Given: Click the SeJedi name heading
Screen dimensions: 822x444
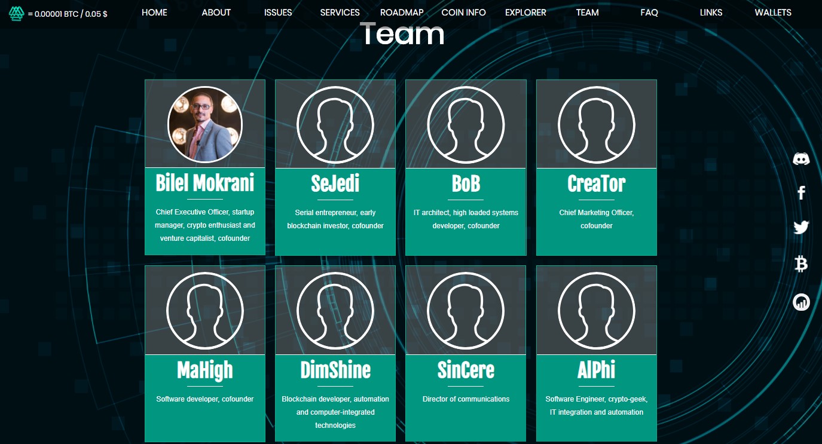Looking at the screenshot, I should coord(335,183).
